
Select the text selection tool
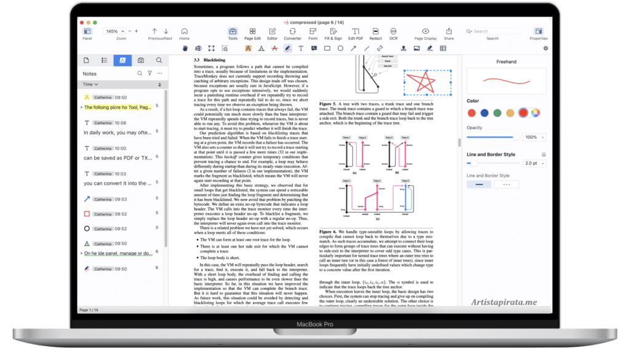pos(198,48)
